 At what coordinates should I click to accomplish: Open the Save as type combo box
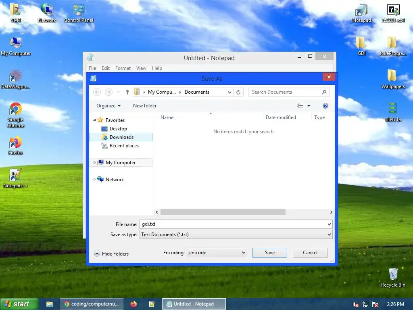(x=236, y=235)
